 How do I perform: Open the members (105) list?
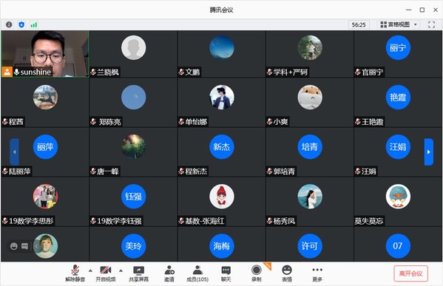click(197, 273)
